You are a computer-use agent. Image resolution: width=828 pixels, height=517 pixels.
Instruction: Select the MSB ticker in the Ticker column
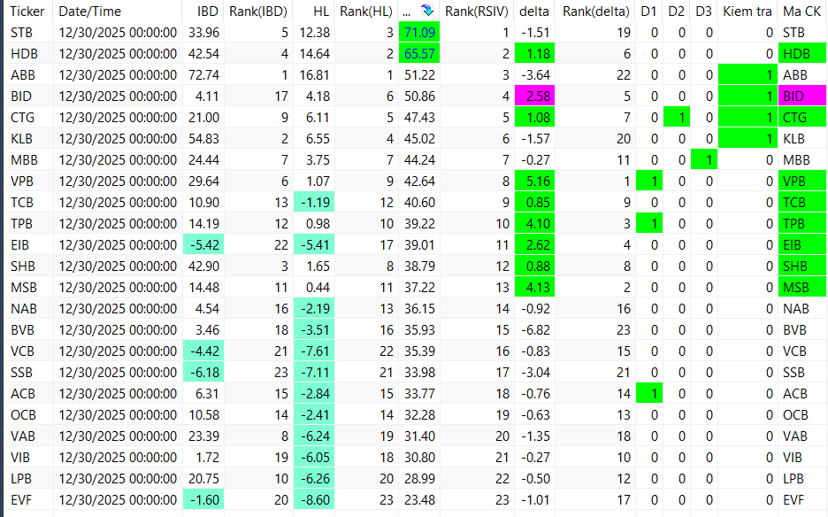coord(24,287)
